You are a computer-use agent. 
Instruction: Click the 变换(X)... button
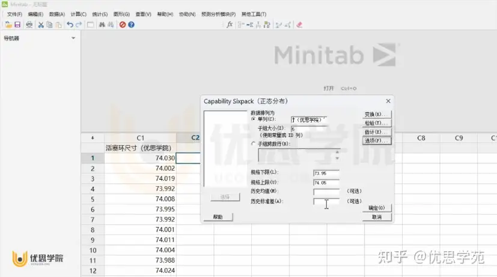tap(377, 114)
